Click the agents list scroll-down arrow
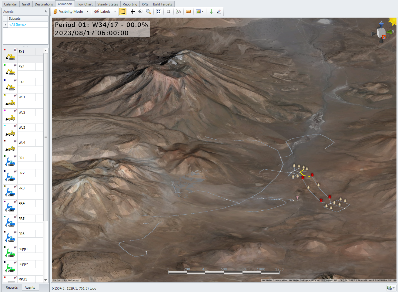Image resolution: width=398 pixels, height=292 pixels. pyautogui.click(x=45, y=280)
